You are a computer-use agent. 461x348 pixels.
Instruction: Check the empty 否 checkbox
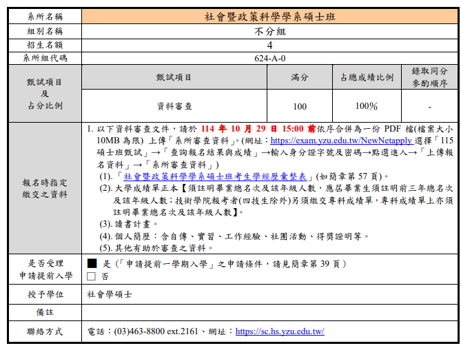(x=92, y=276)
